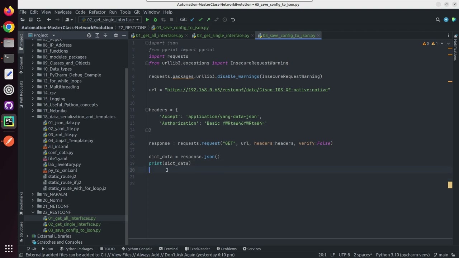The image size is (459, 258).
Task: Collapse the 18_data_serialization_and_templates folder
Action: [33, 117]
